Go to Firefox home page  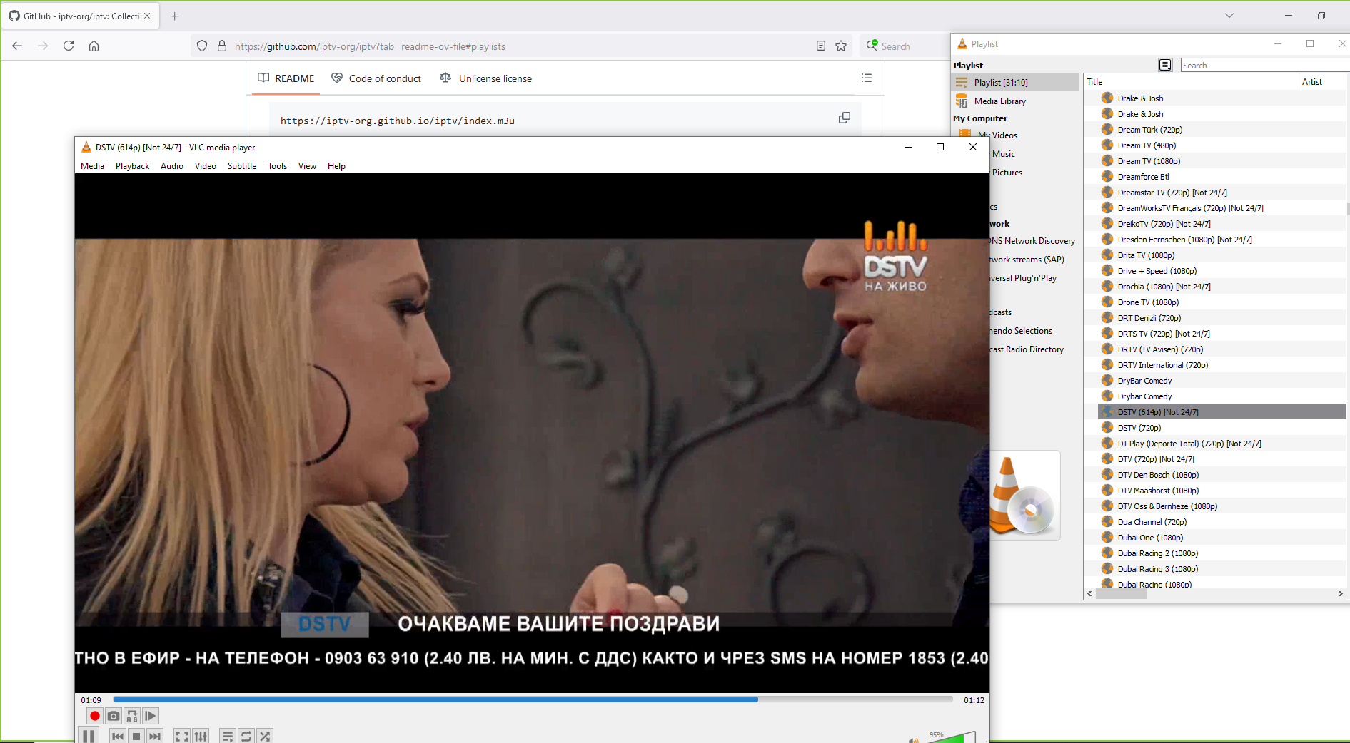coord(94,46)
